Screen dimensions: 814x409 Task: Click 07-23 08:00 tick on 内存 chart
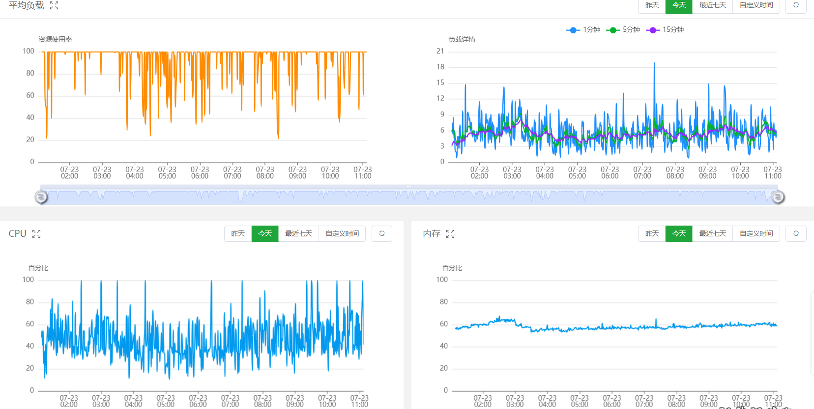coord(676,401)
